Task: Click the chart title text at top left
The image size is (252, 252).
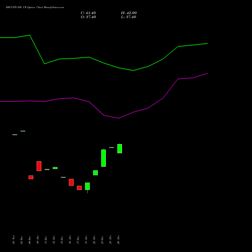Action: (x=35, y=8)
